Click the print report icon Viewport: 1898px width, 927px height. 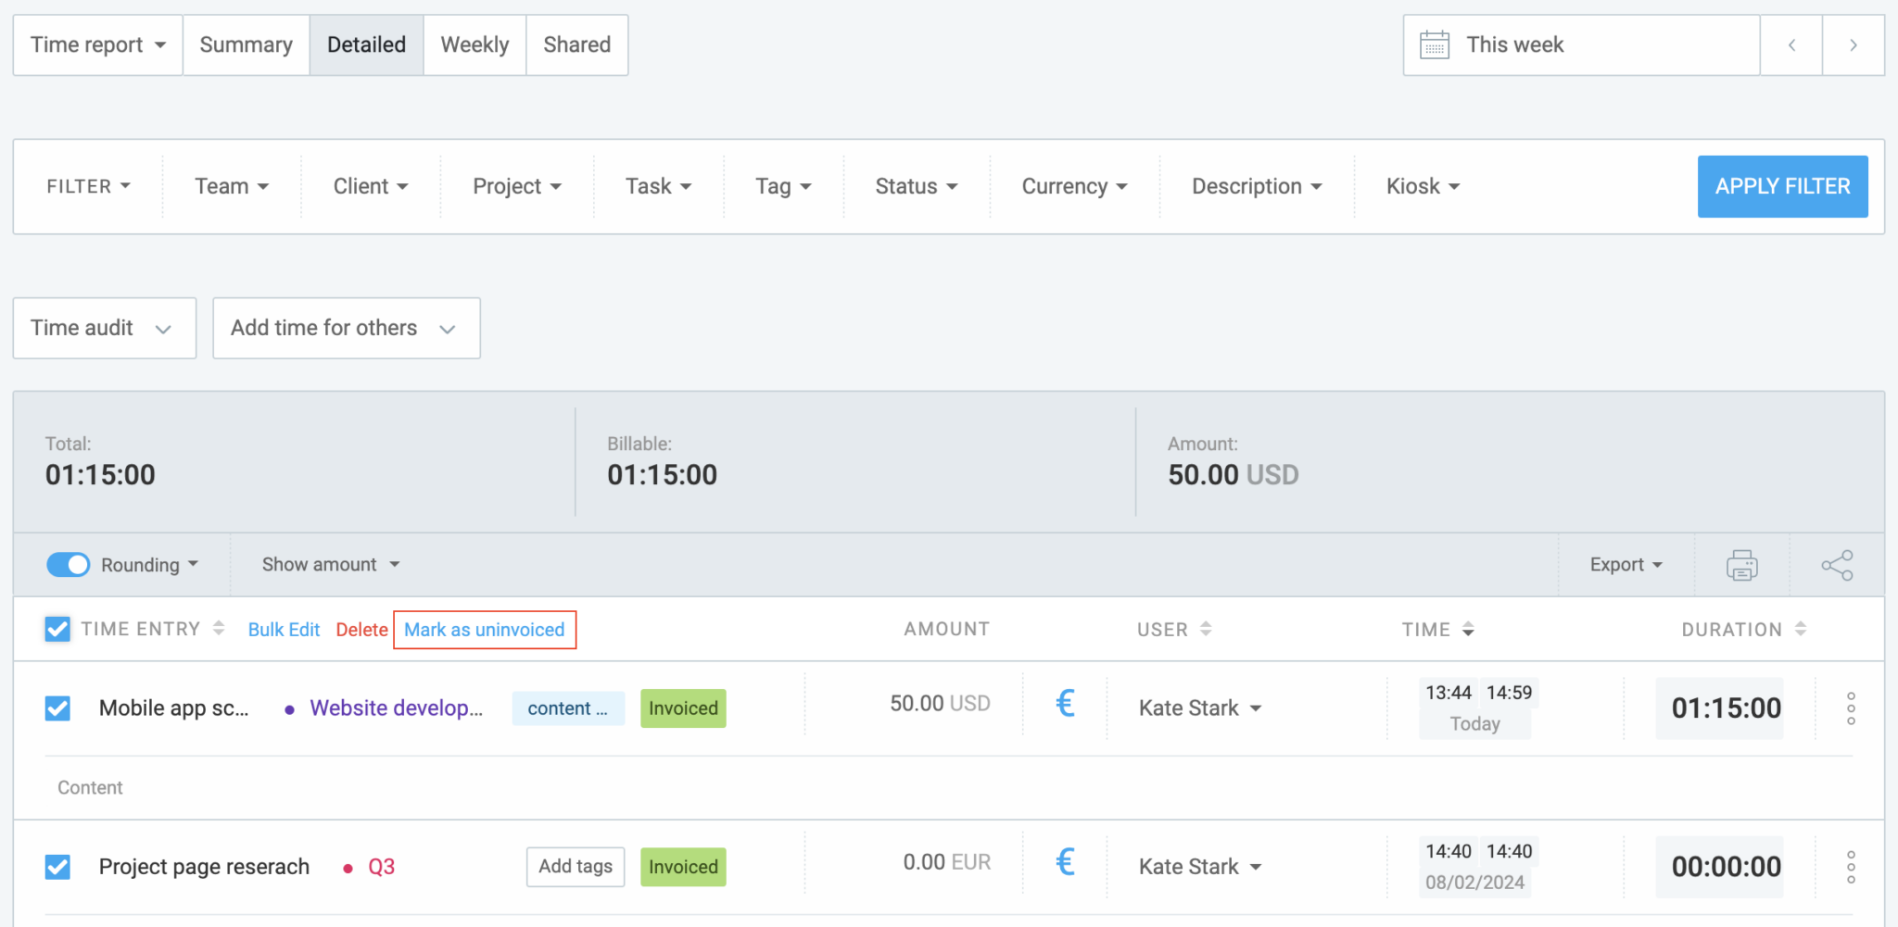pyautogui.click(x=1741, y=564)
